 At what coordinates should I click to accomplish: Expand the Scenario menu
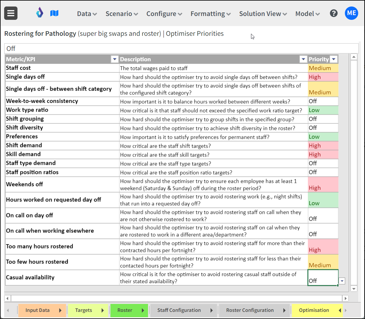click(x=122, y=14)
